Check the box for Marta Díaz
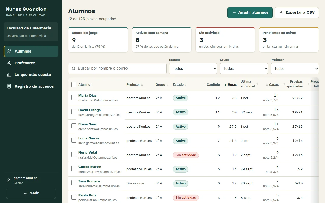Screen dimensions: 325x203 [74, 97]
